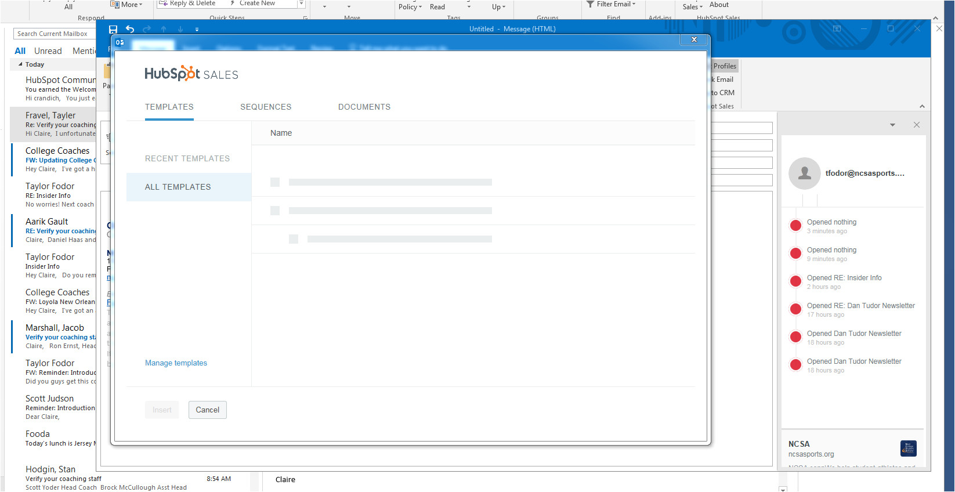955x492 pixels.
Task: Collapse the message ribbon using the chevron
Action: click(922, 106)
